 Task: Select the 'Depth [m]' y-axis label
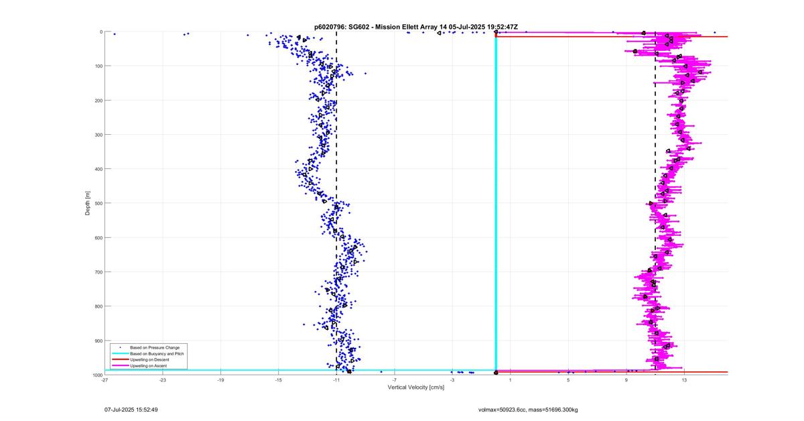click(x=88, y=202)
